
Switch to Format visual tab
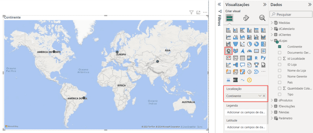point(246,18)
